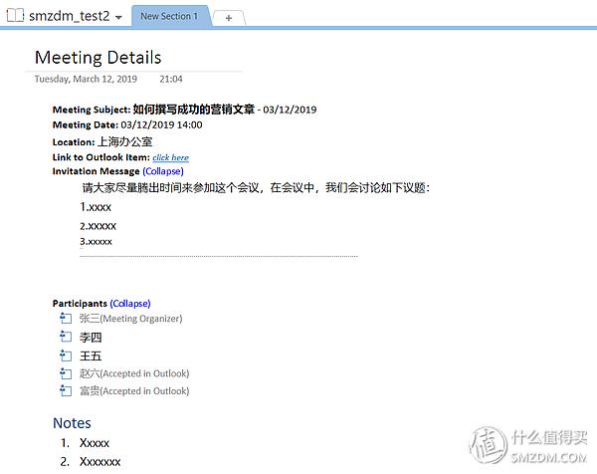Click agenda item '2.xxxxx'
Image resolution: width=597 pixels, height=474 pixels.
pos(98,226)
